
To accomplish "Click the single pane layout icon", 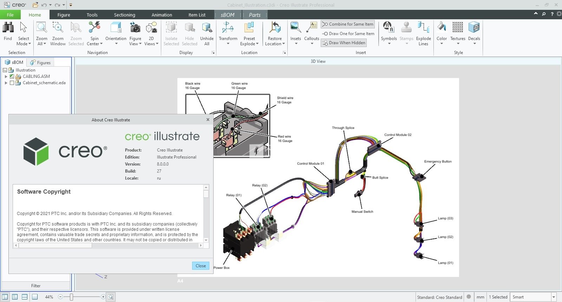I will pos(34,297).
